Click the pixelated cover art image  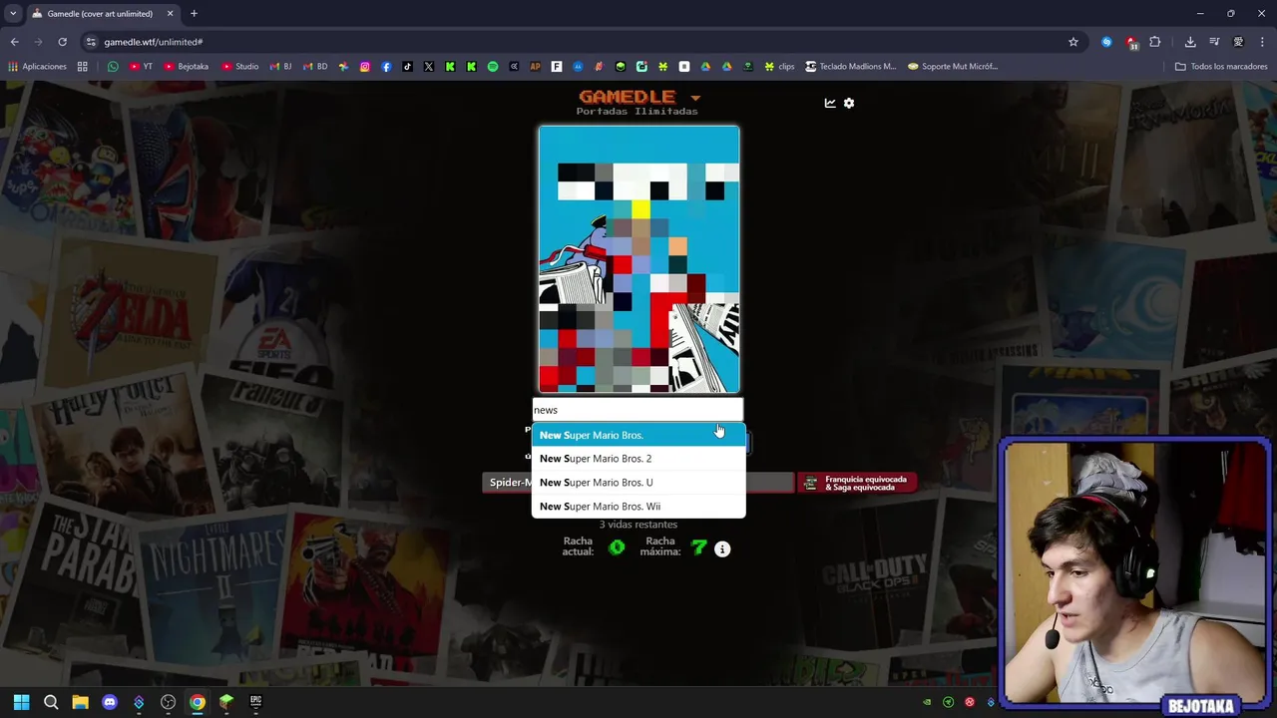click(x=639, y=259)
